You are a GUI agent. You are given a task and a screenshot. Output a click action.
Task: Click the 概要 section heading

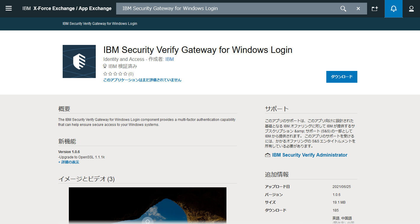(64, 109)
